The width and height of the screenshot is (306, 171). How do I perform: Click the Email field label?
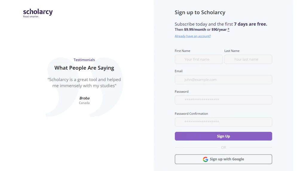[x=179, y=71]
